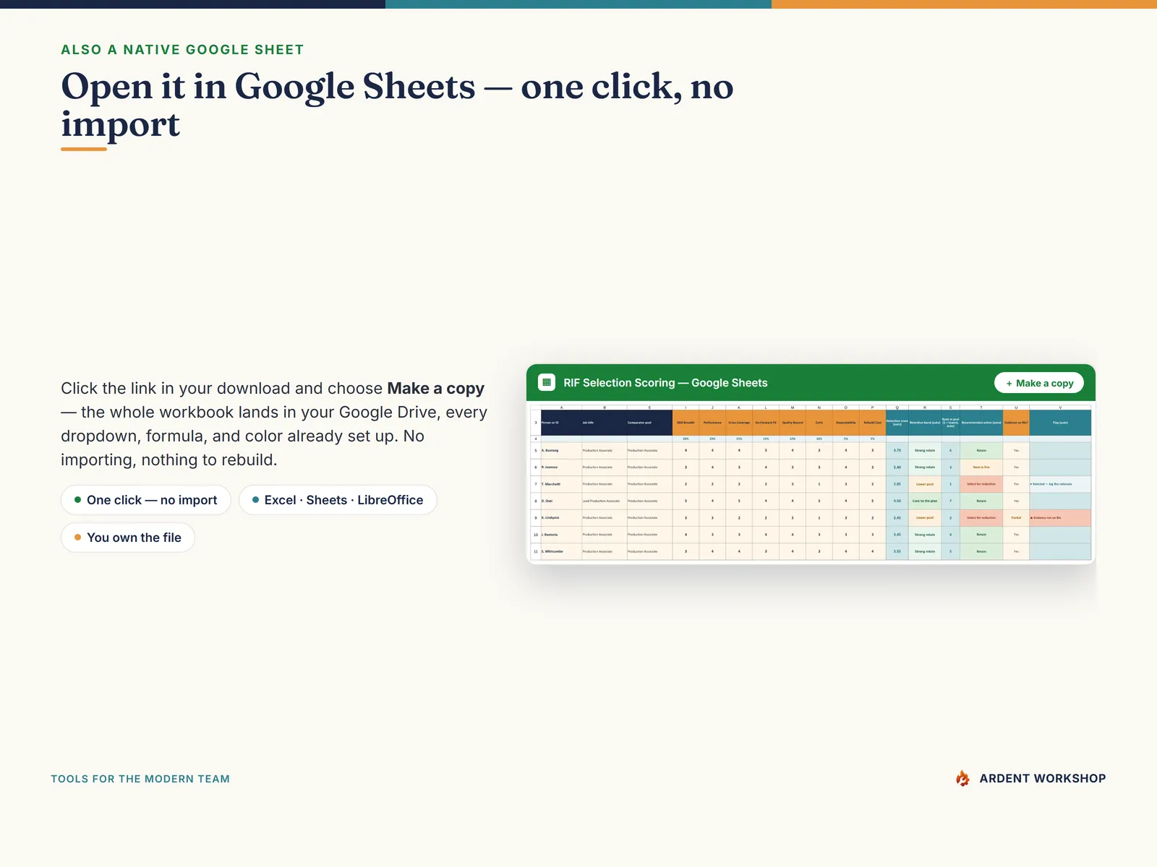Click the retention score 3.70 cell
Image resolution: width=1157 pixels, height=867 pixels.
point(897,450)
